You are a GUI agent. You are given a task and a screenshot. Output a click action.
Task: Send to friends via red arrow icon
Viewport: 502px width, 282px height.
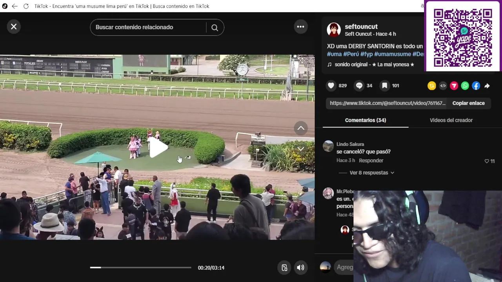coord(454,86)
